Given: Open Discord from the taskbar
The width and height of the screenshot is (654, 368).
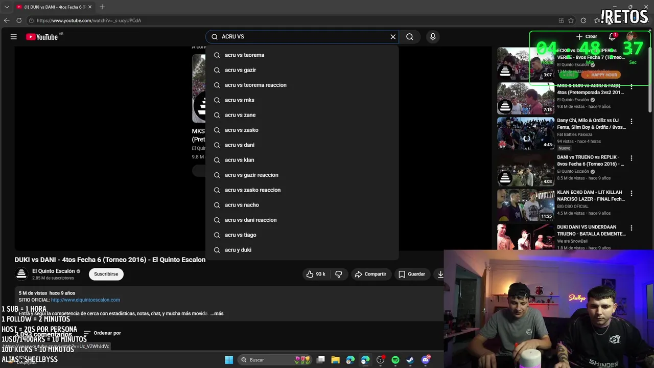Looking at the screenshot, I should 426,360.
